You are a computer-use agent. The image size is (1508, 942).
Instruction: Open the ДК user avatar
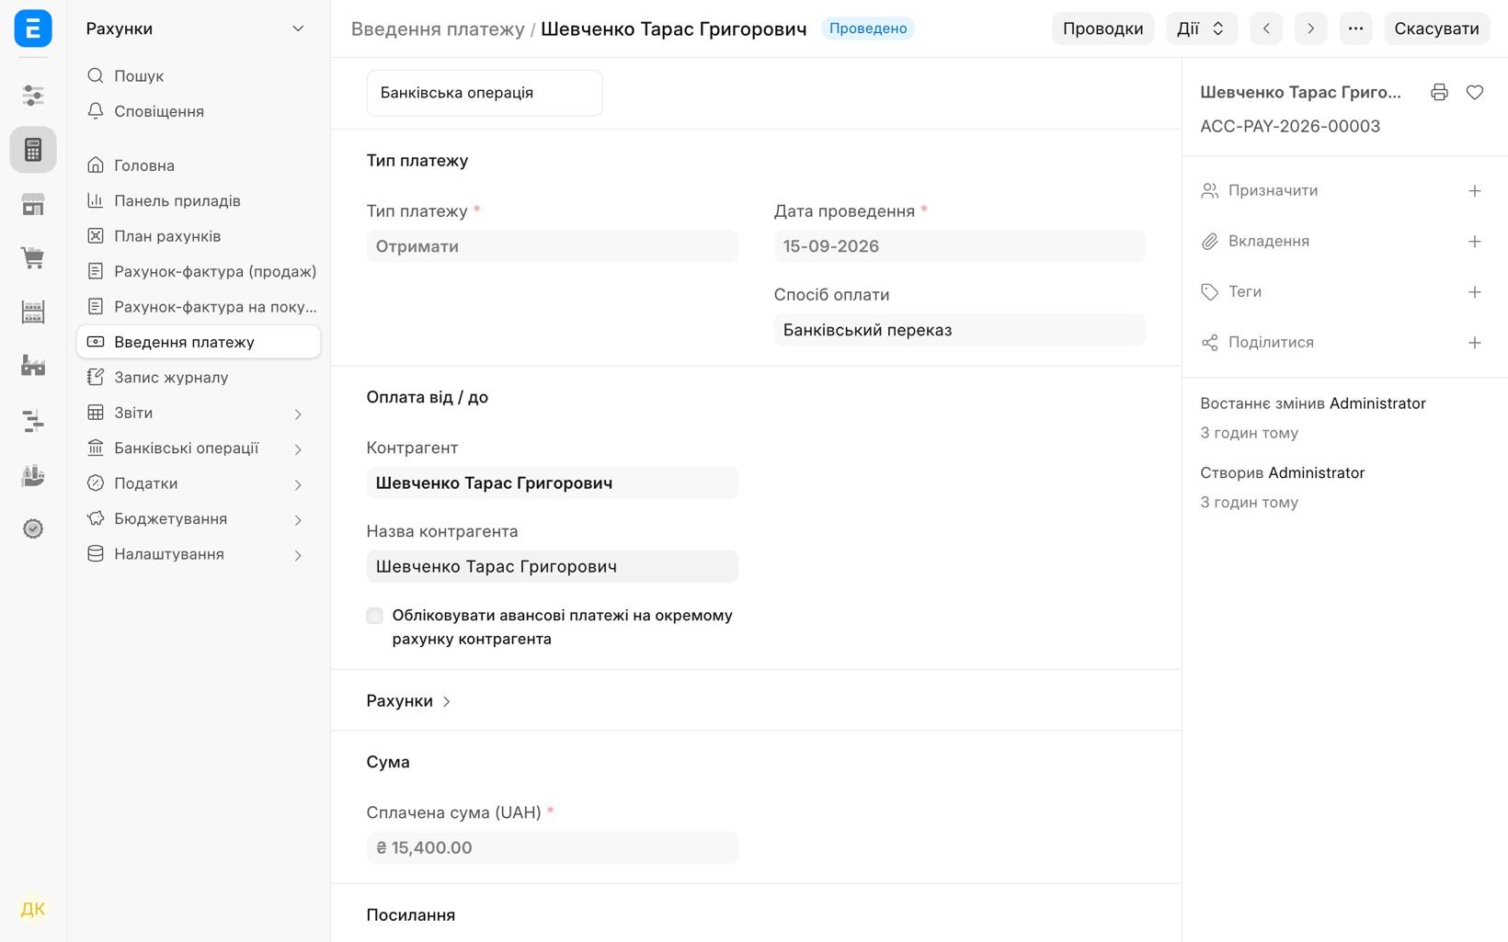click(x=33, y=909)
